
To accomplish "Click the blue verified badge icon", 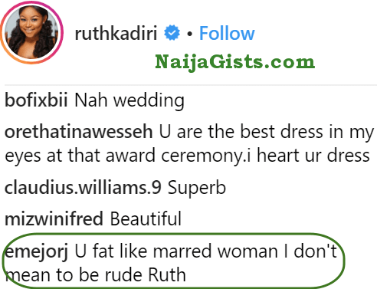I will click(172, 33).
